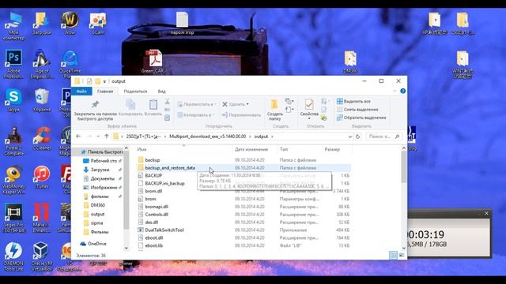
Task: Select the Postal Complete desktop icon
Action: (13, 140)
